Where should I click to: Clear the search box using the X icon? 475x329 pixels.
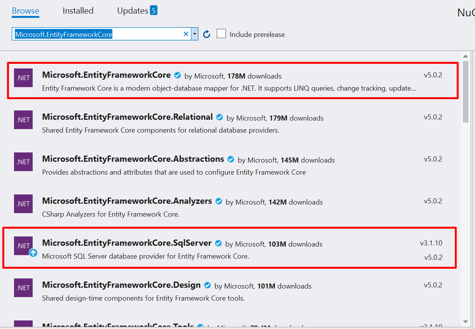pyautogui.click(x=186, y=34)
